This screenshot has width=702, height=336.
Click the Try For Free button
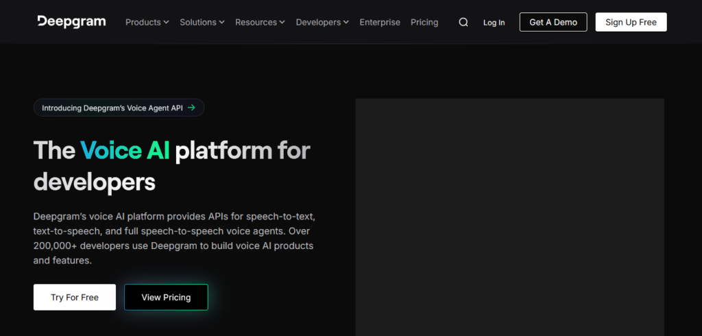click(x=75, y=297)
